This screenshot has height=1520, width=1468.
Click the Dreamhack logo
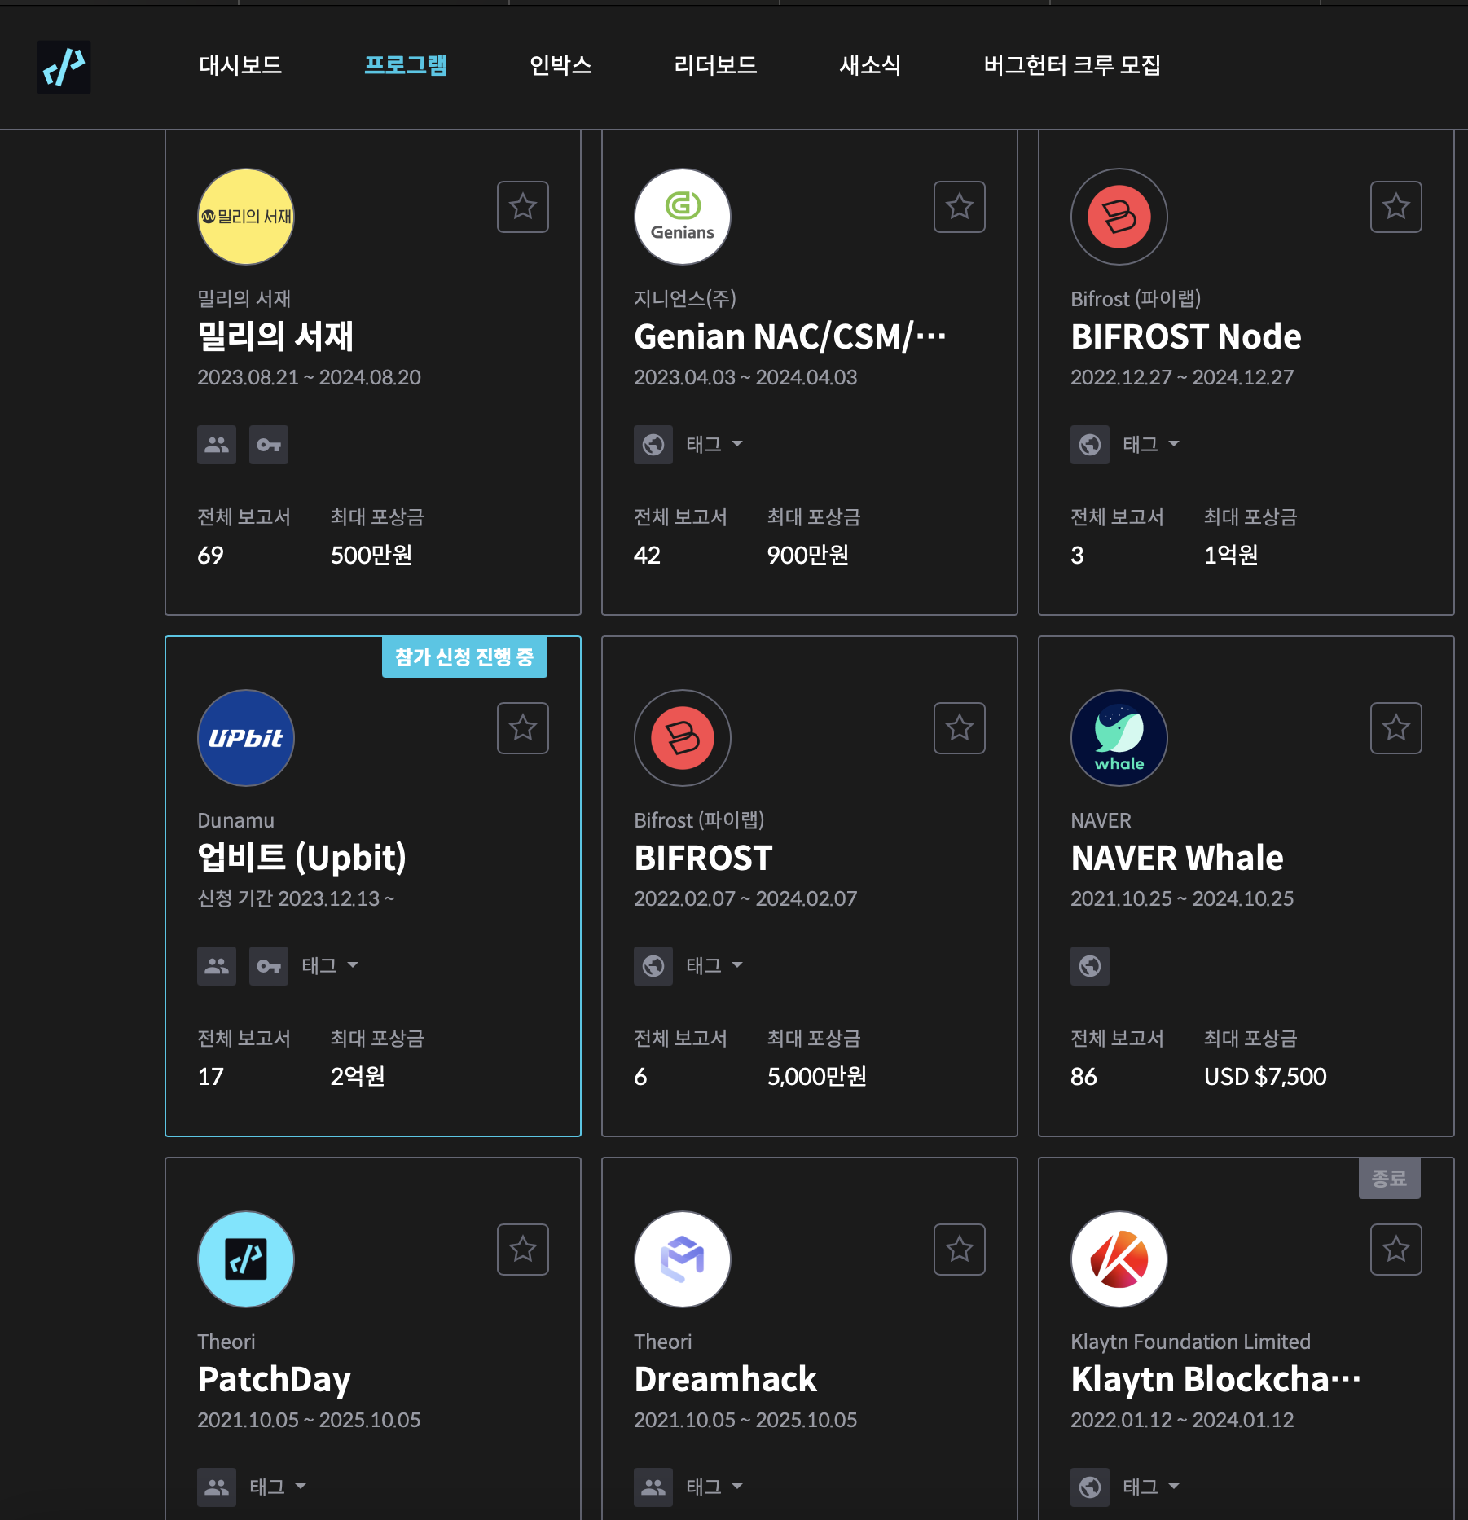[683, 1259]
